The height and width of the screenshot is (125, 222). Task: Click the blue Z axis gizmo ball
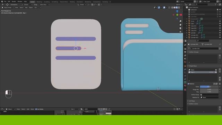coord(177,11)
